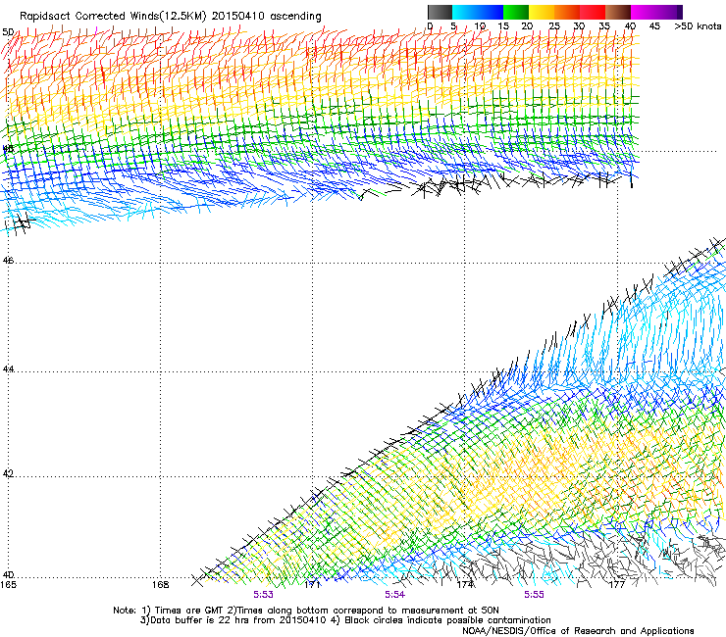Viewport: 726px width, 637px height.
Task: Click the 5:53 time marker
Action: [x=263, y=595]
